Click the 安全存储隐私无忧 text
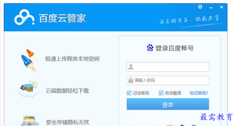Viewport: 235px width, 126px height. coord(67,122)
